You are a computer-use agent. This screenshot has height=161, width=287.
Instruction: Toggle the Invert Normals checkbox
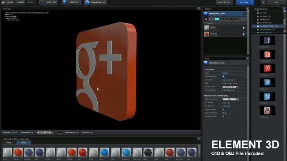tap(223, 116)
